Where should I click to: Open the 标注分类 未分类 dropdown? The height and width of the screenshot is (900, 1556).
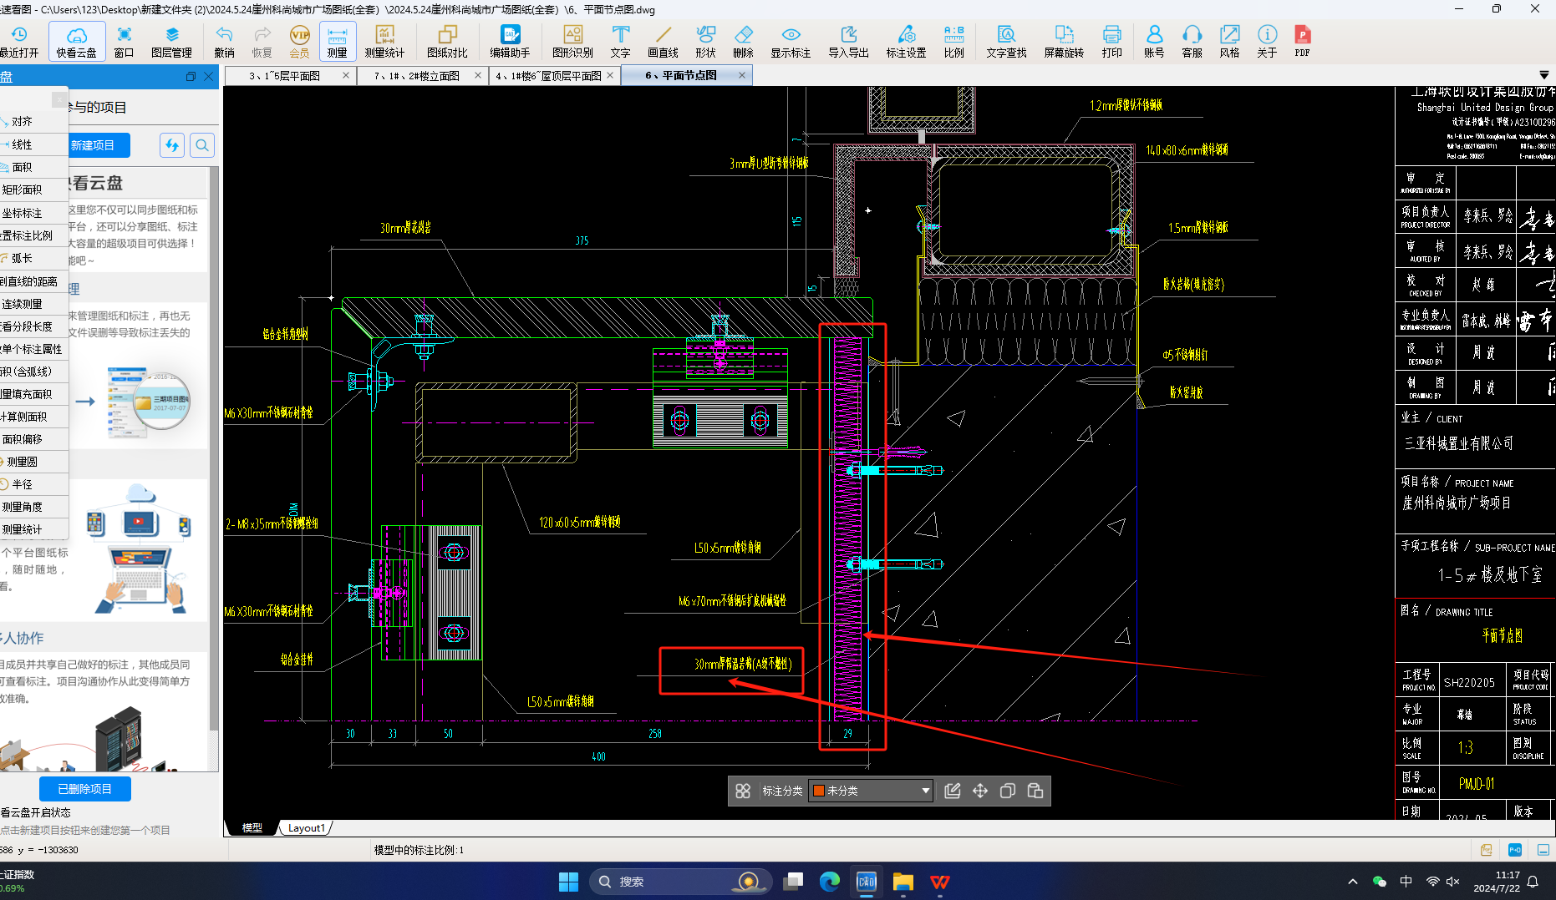(x=871, y=791)
